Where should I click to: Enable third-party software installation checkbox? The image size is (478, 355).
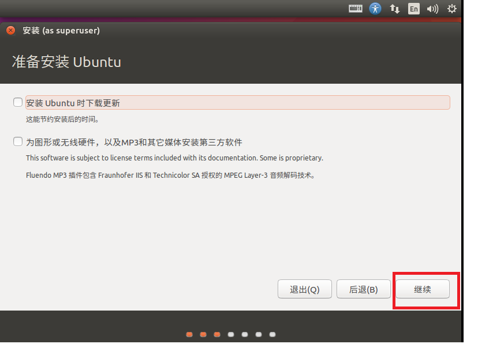pos(18,141)
